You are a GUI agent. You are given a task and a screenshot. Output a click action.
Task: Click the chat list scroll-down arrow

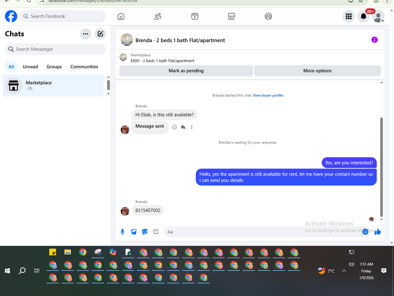pos(108,94)
